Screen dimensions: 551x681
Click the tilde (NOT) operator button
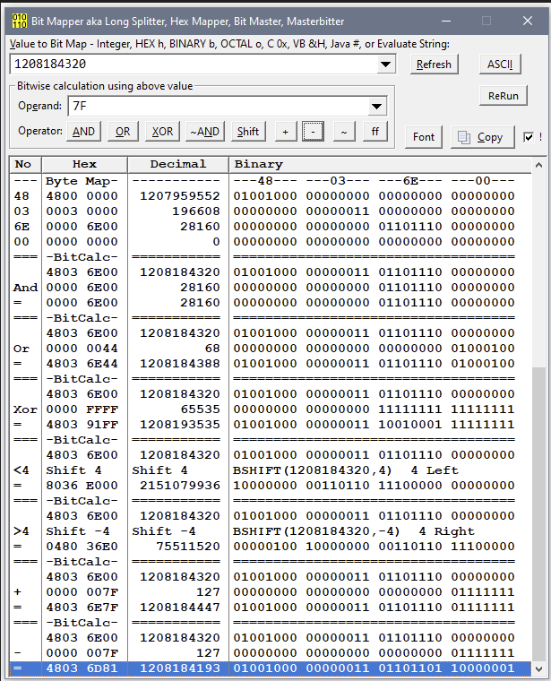click(344, 131)
